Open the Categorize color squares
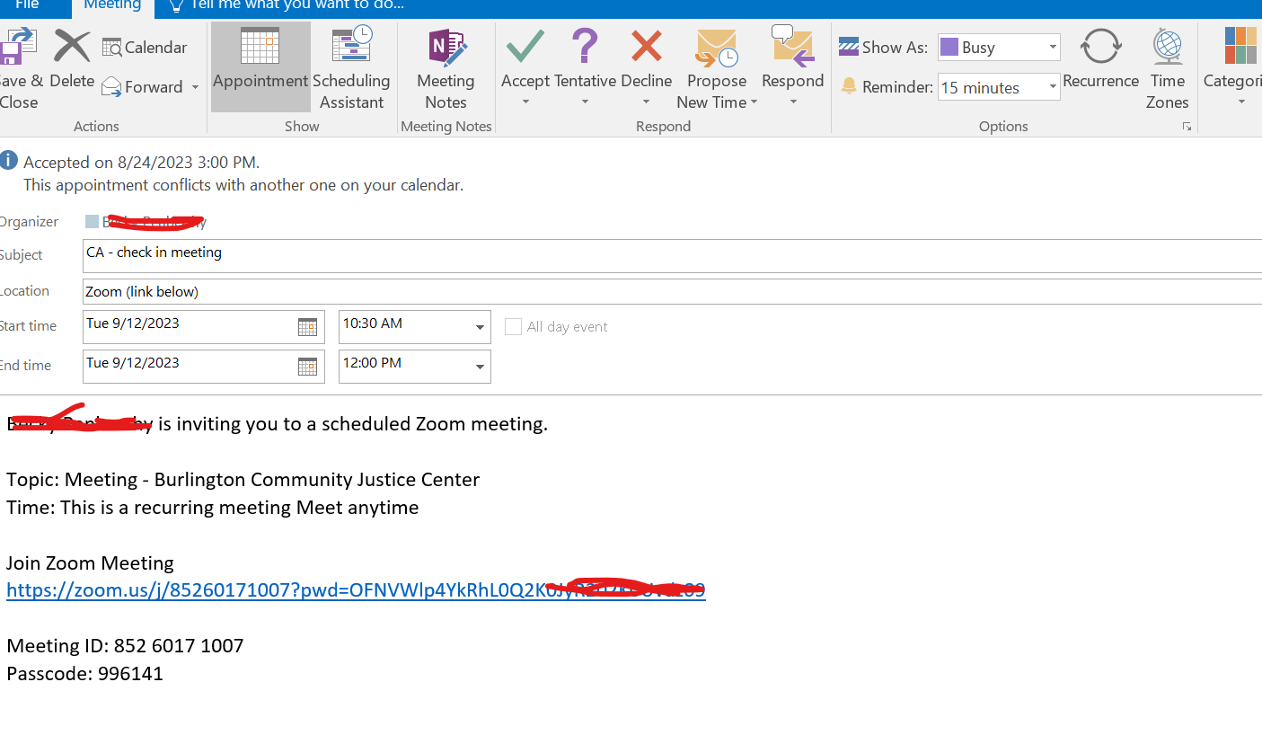 tap(1240, 46)
